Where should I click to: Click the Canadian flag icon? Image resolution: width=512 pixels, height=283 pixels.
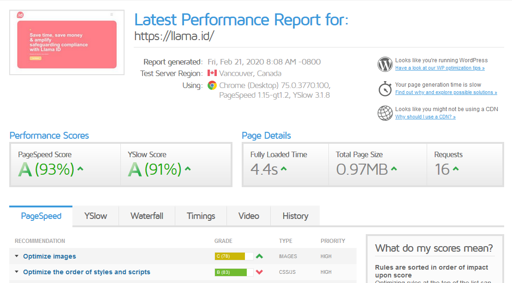[212, 73]
